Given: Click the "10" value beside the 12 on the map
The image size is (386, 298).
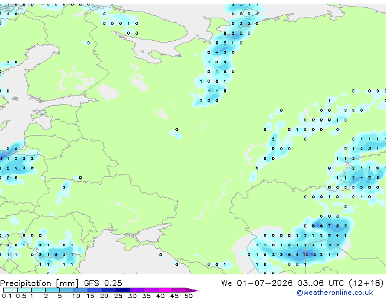Looking at the screenshot, I should point(305,254).
